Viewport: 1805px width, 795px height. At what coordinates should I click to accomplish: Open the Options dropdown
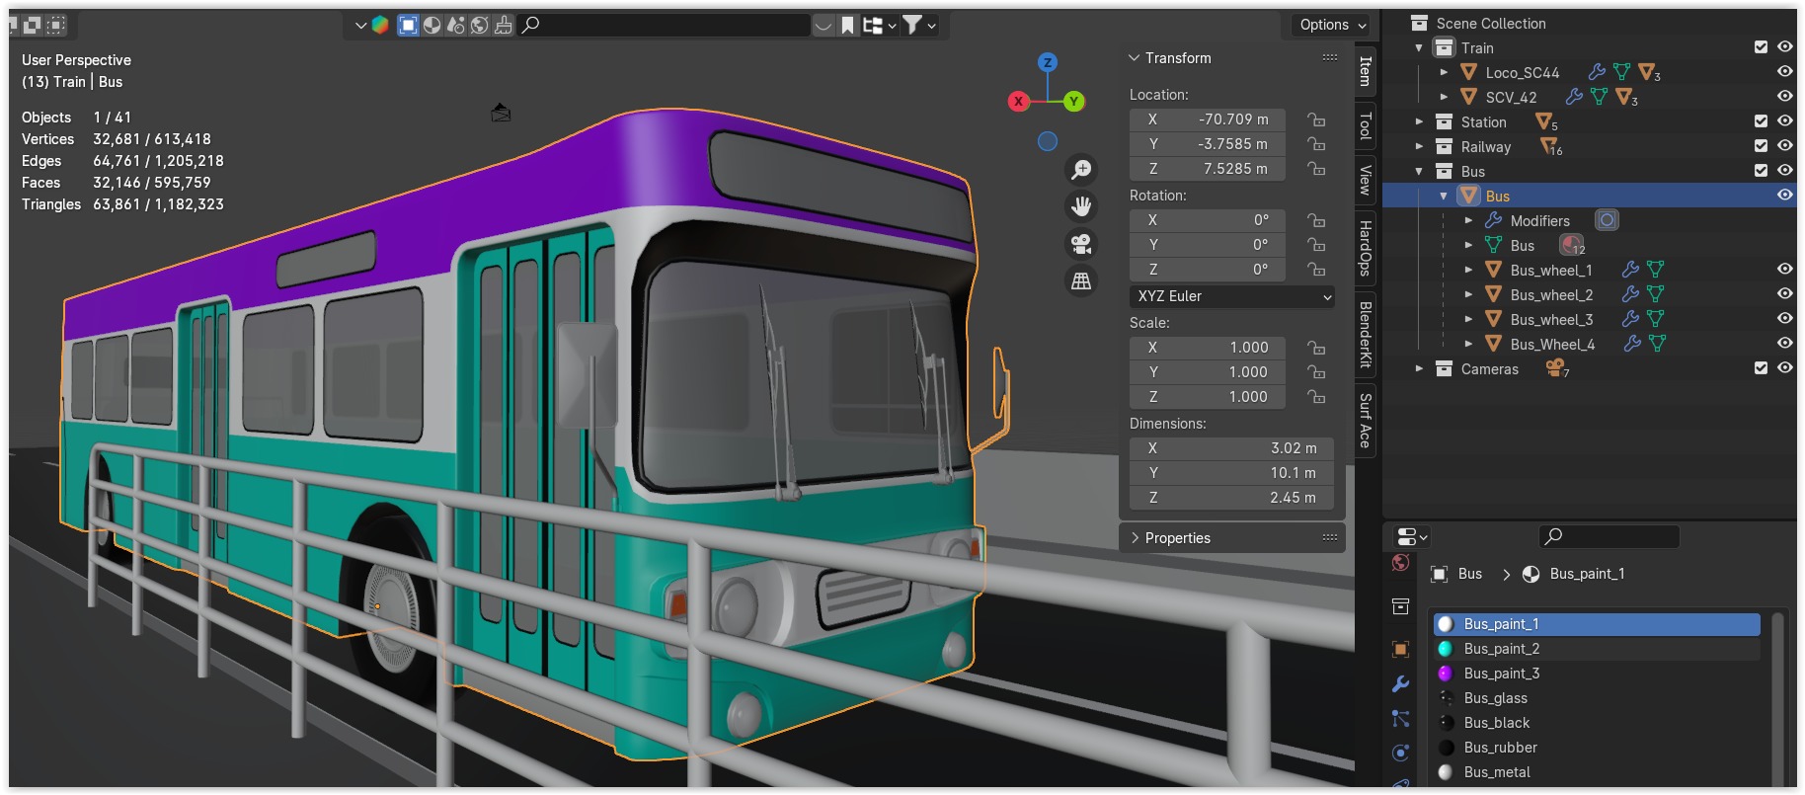coord(1332,25)
